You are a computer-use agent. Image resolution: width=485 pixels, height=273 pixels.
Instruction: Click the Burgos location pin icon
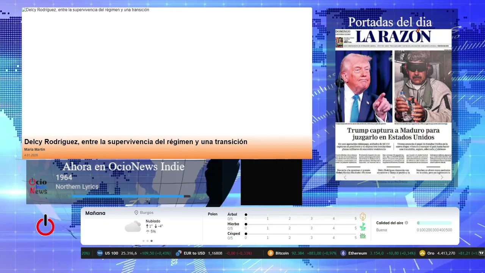coord(136,213)
